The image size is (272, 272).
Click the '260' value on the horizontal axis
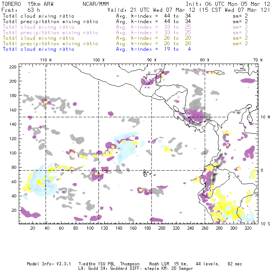pyautogui.click(x=205, y=228)
